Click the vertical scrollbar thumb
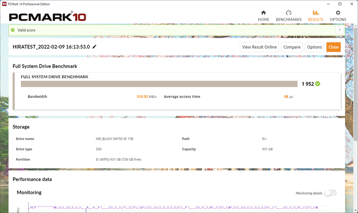The width and height of the screenshot is (358, 213). 355,85
